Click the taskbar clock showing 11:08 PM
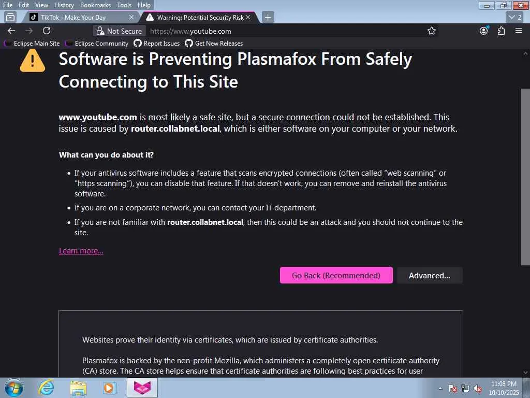The height and width of the screenshot is (398, 530). click(504, 388)
